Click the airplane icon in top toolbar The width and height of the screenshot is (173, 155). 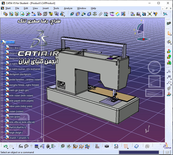coord(165,14)
